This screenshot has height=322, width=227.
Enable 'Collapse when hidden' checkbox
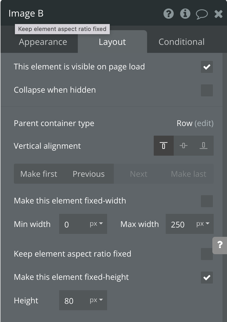[207, 90]
